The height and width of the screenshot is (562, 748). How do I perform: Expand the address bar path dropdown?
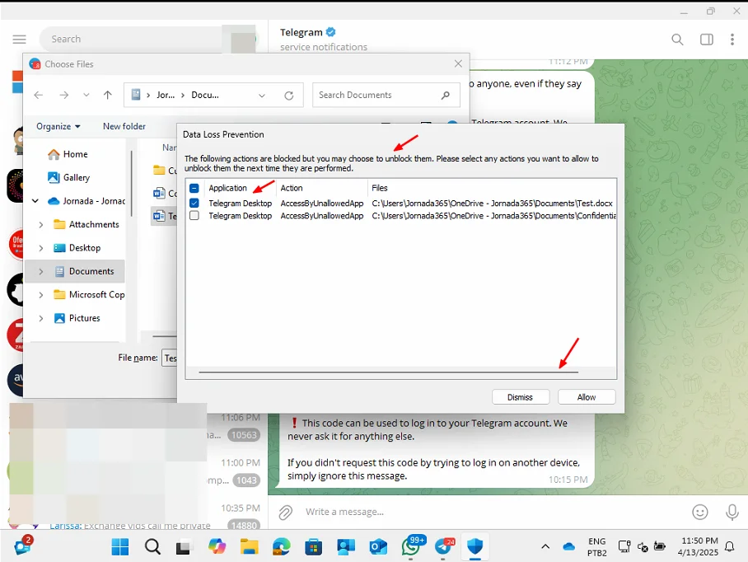click(x=262, y=96)
